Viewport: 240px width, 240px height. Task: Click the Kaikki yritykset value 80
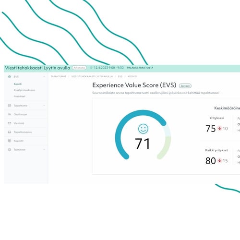click(x=211, y=161)
